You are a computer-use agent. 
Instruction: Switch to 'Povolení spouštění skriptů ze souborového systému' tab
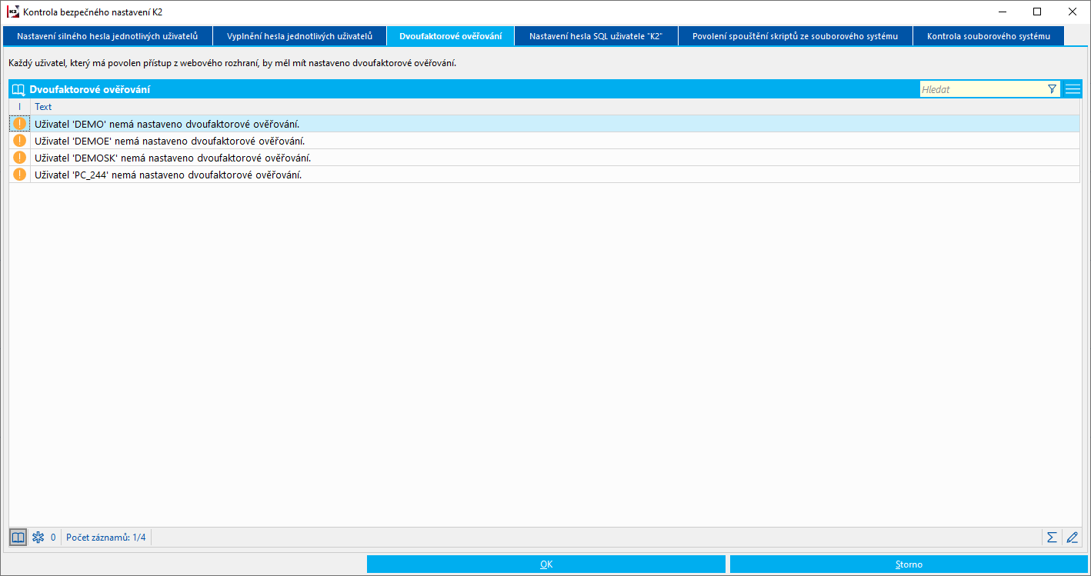[x=796, y=36]
